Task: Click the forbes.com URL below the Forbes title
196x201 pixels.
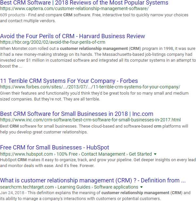Action: pos(90,87)
